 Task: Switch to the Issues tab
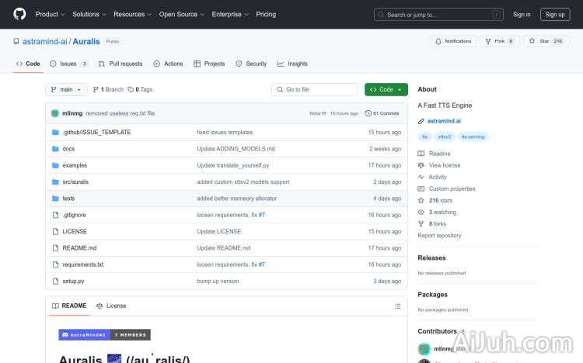coord(68,64)
